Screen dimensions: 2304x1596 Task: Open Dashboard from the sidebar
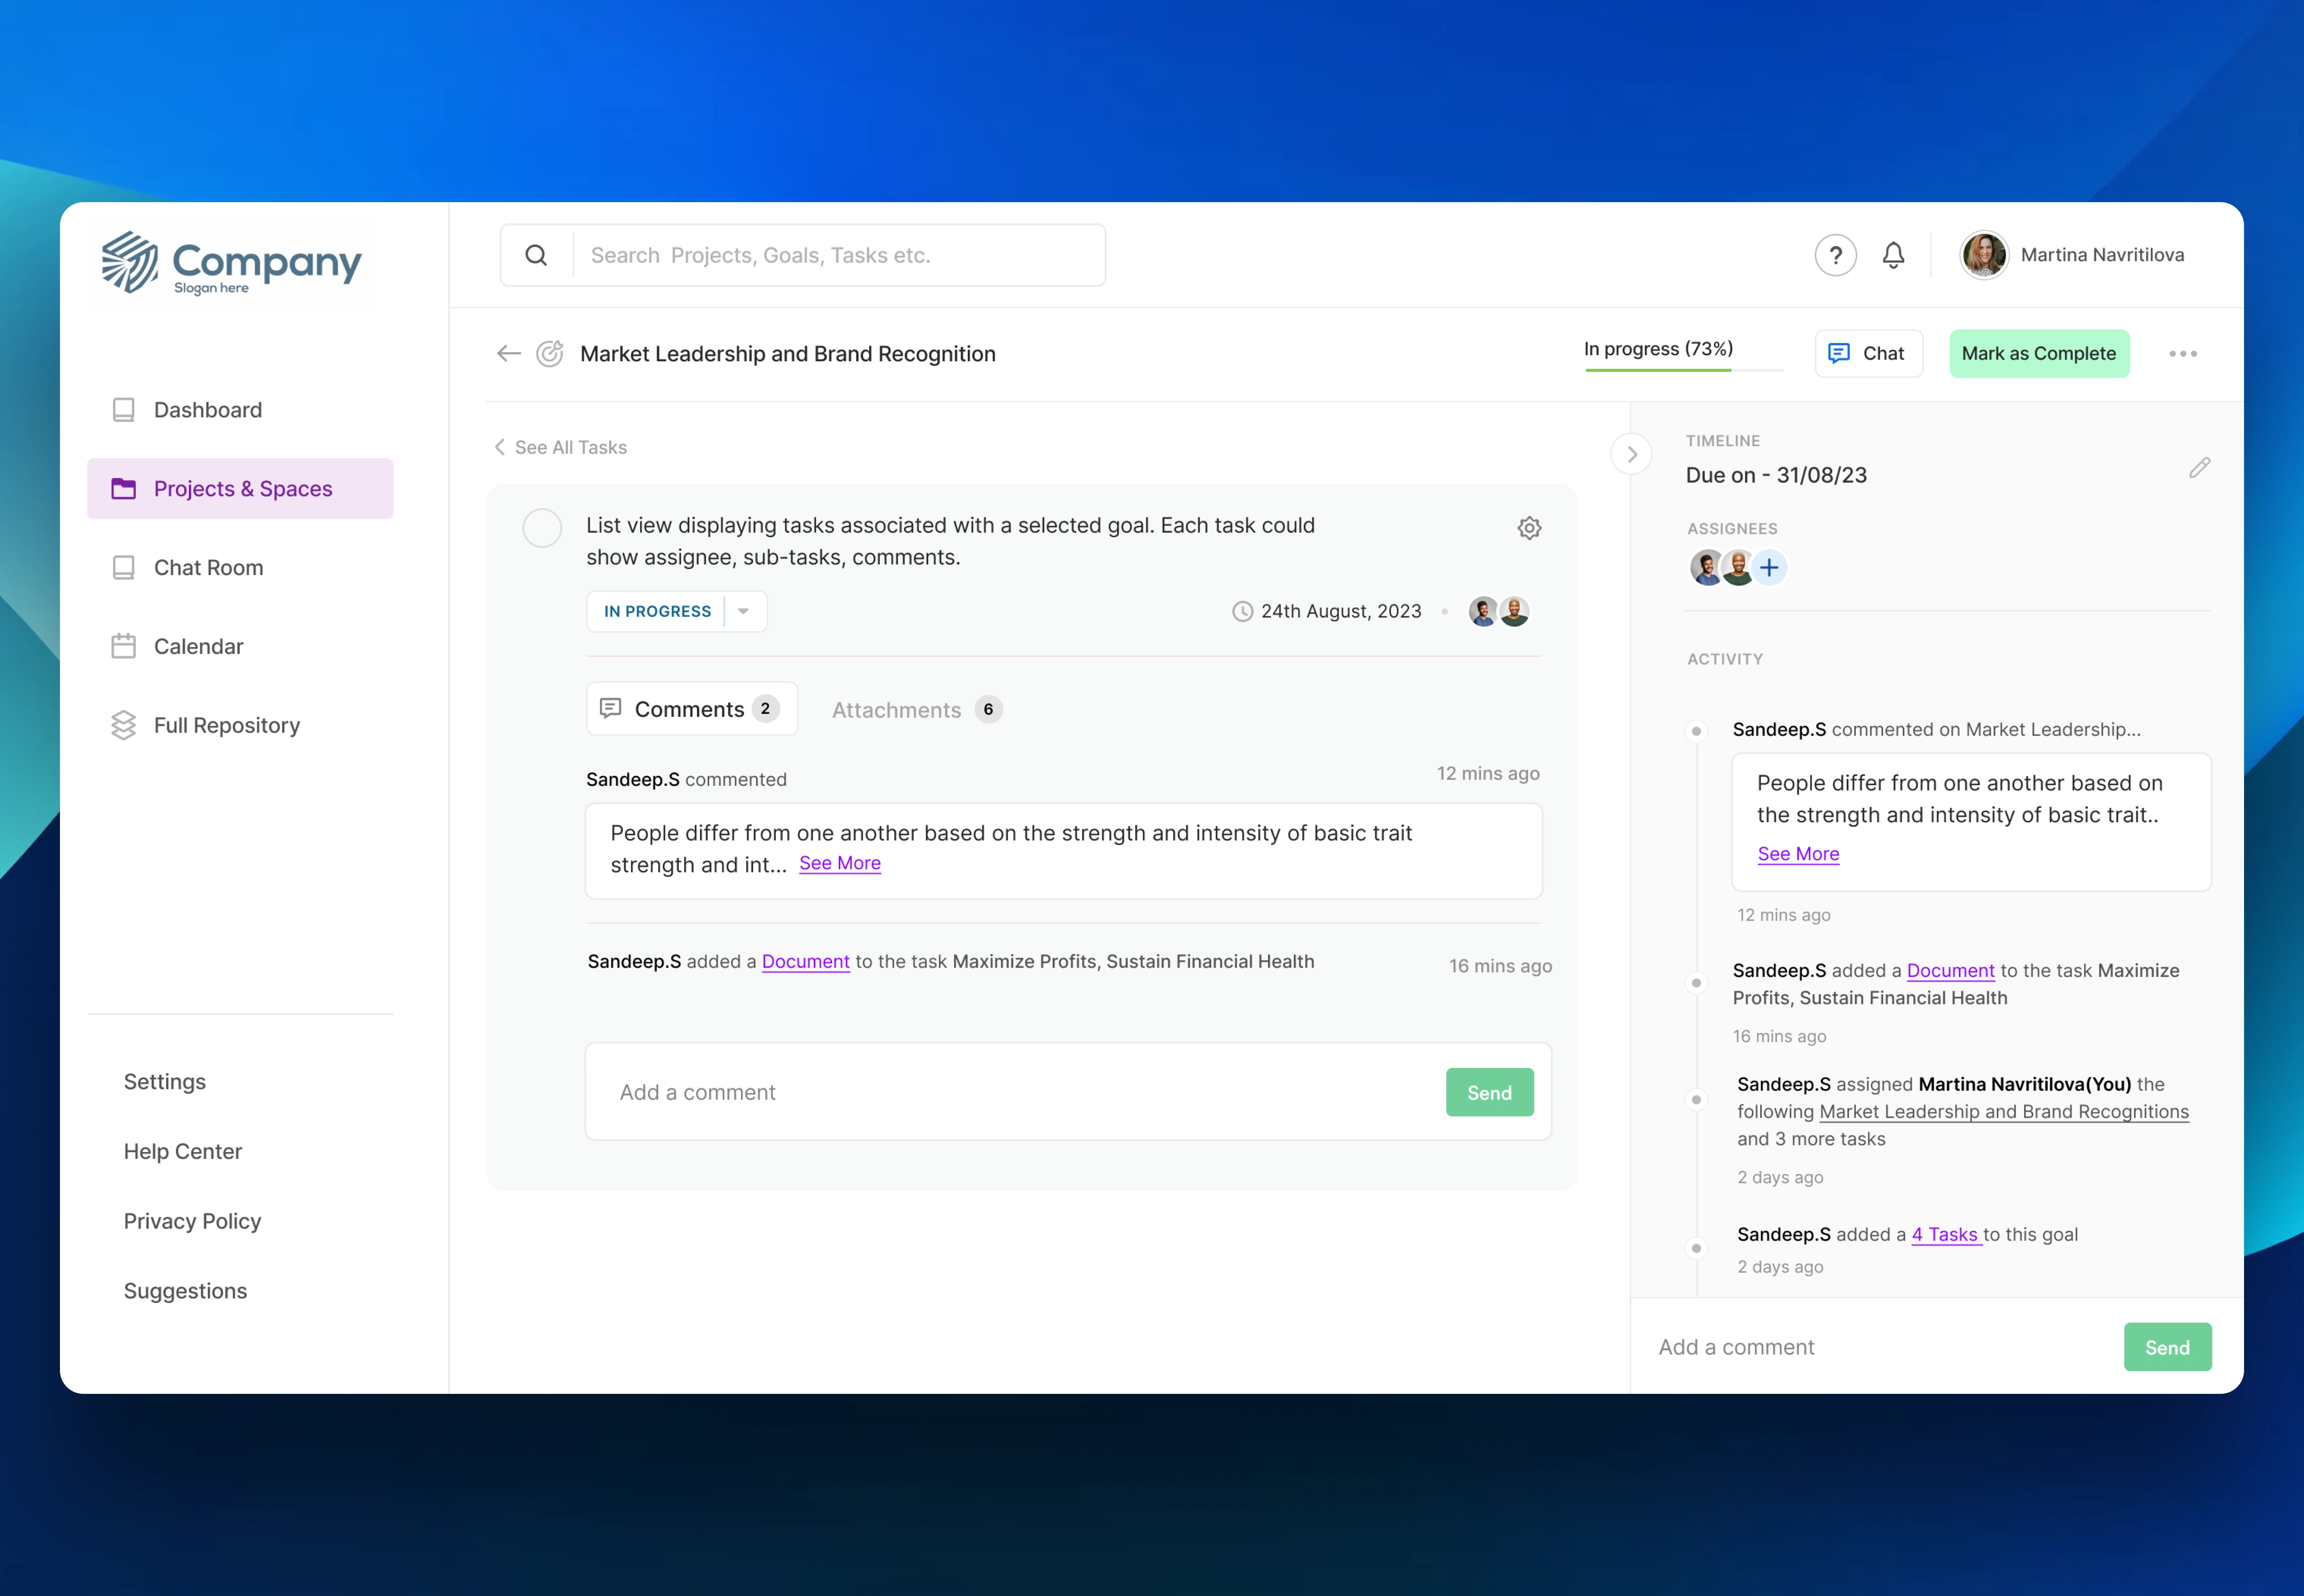[x=240, y=410]
